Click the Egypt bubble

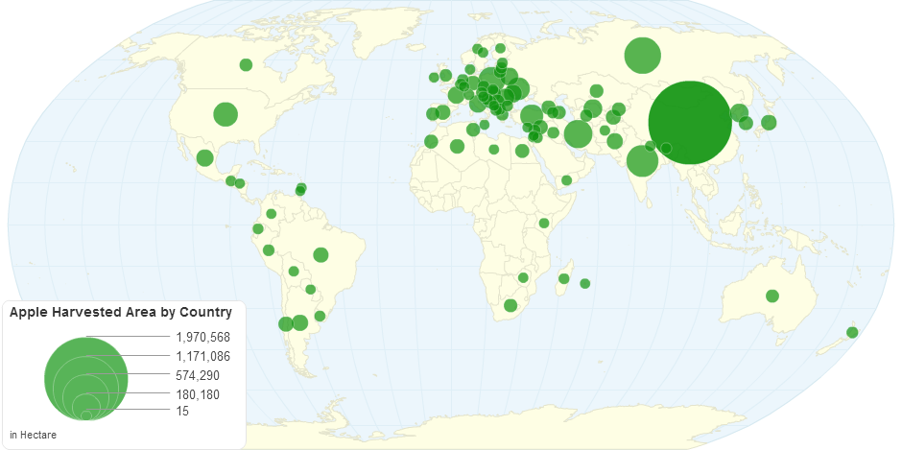point(522,151)
